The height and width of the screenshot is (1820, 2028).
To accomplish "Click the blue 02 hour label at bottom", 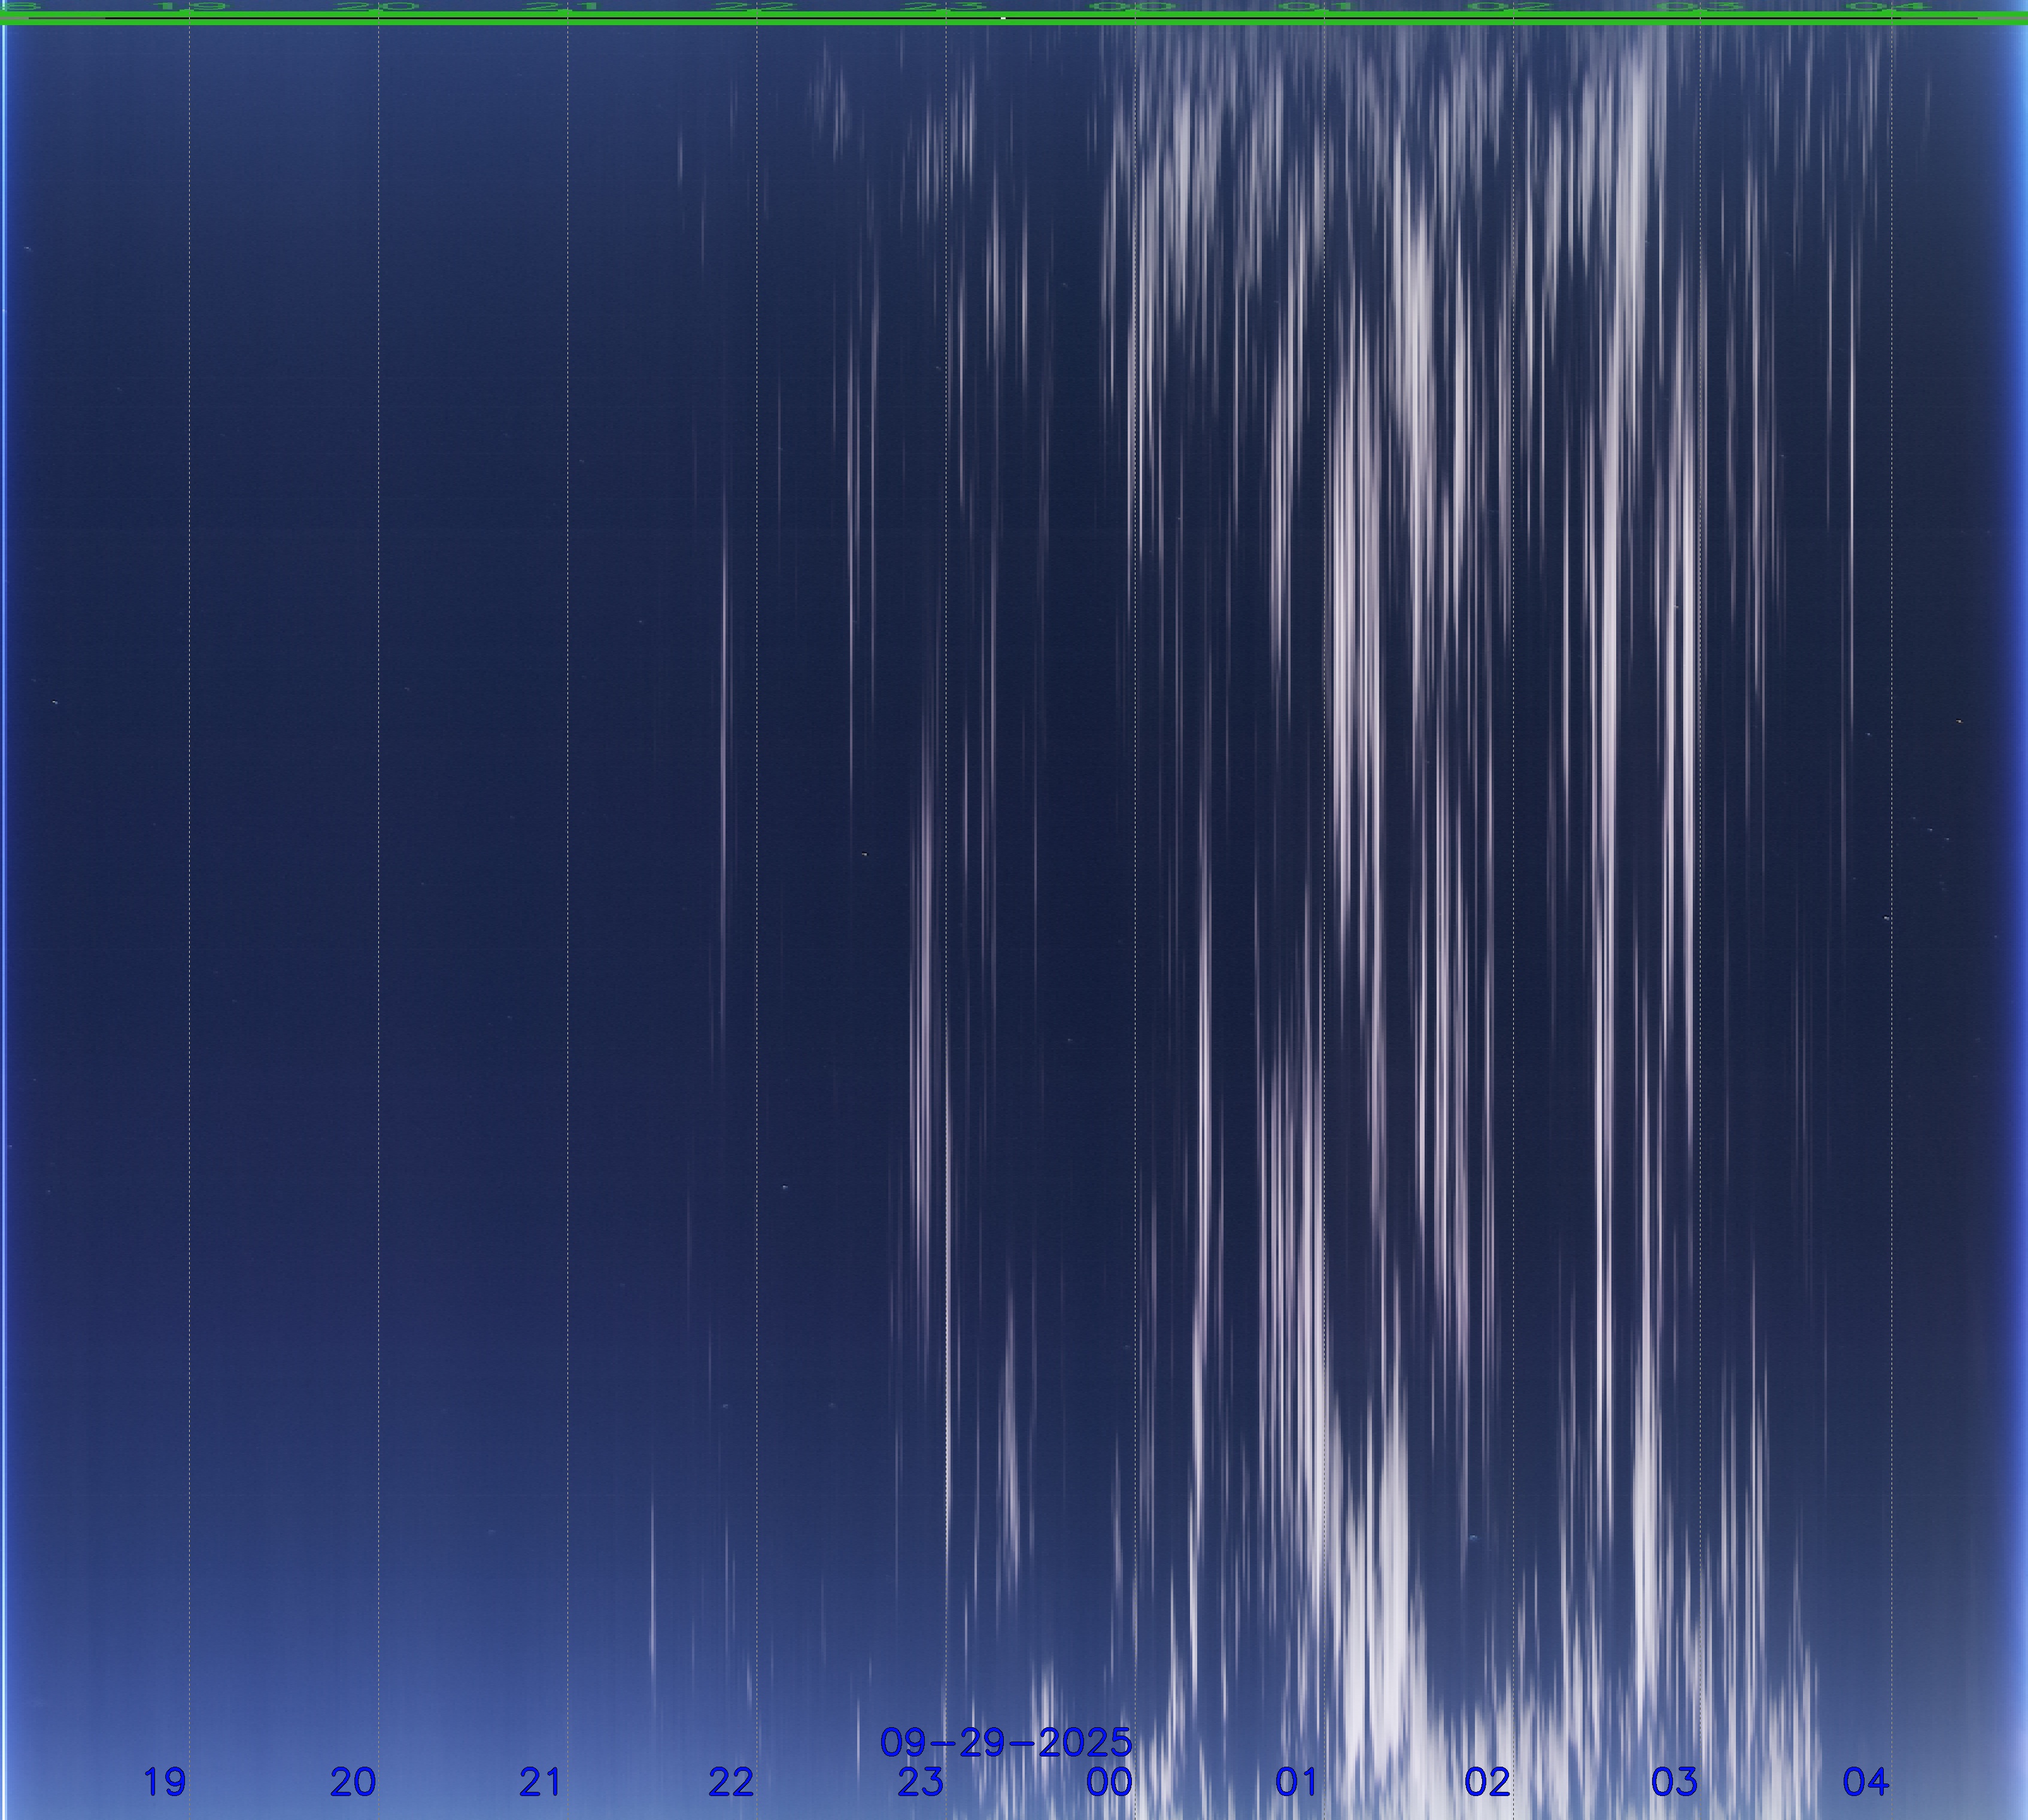I will coord(1487,1781).
